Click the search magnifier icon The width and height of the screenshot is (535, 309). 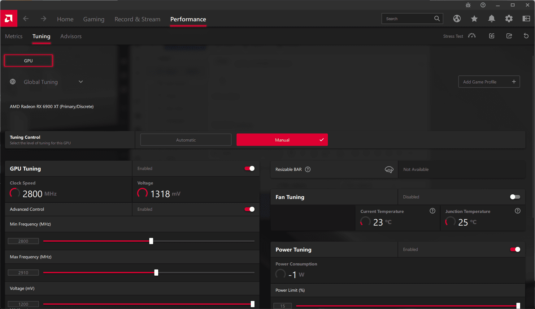(437, 19)
